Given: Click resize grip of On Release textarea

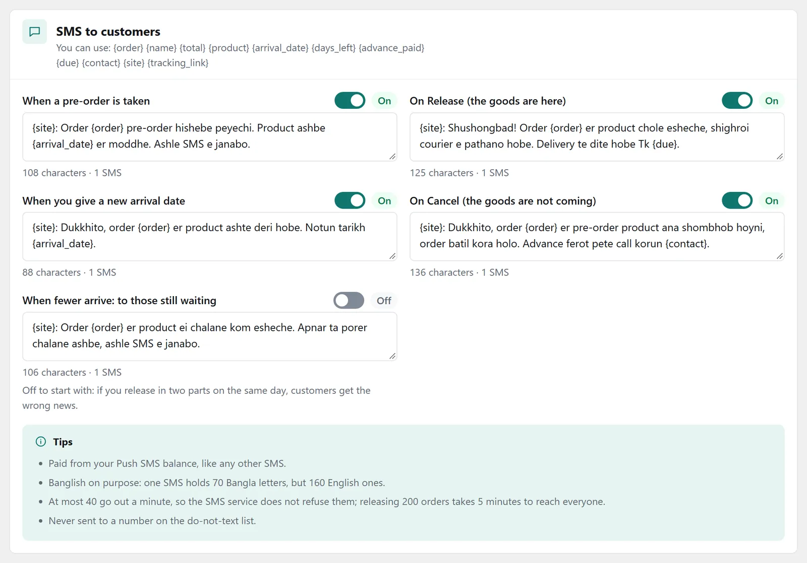Looking at the screenshot, I should (780, 157).
